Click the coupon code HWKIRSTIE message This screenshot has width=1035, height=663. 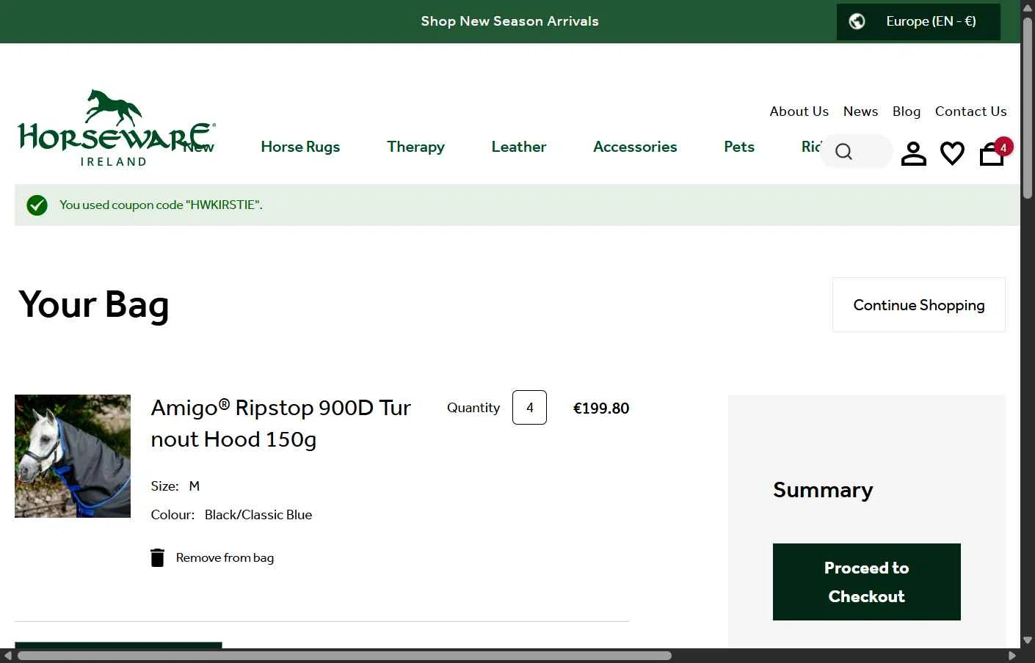click(x=161, y=205)
